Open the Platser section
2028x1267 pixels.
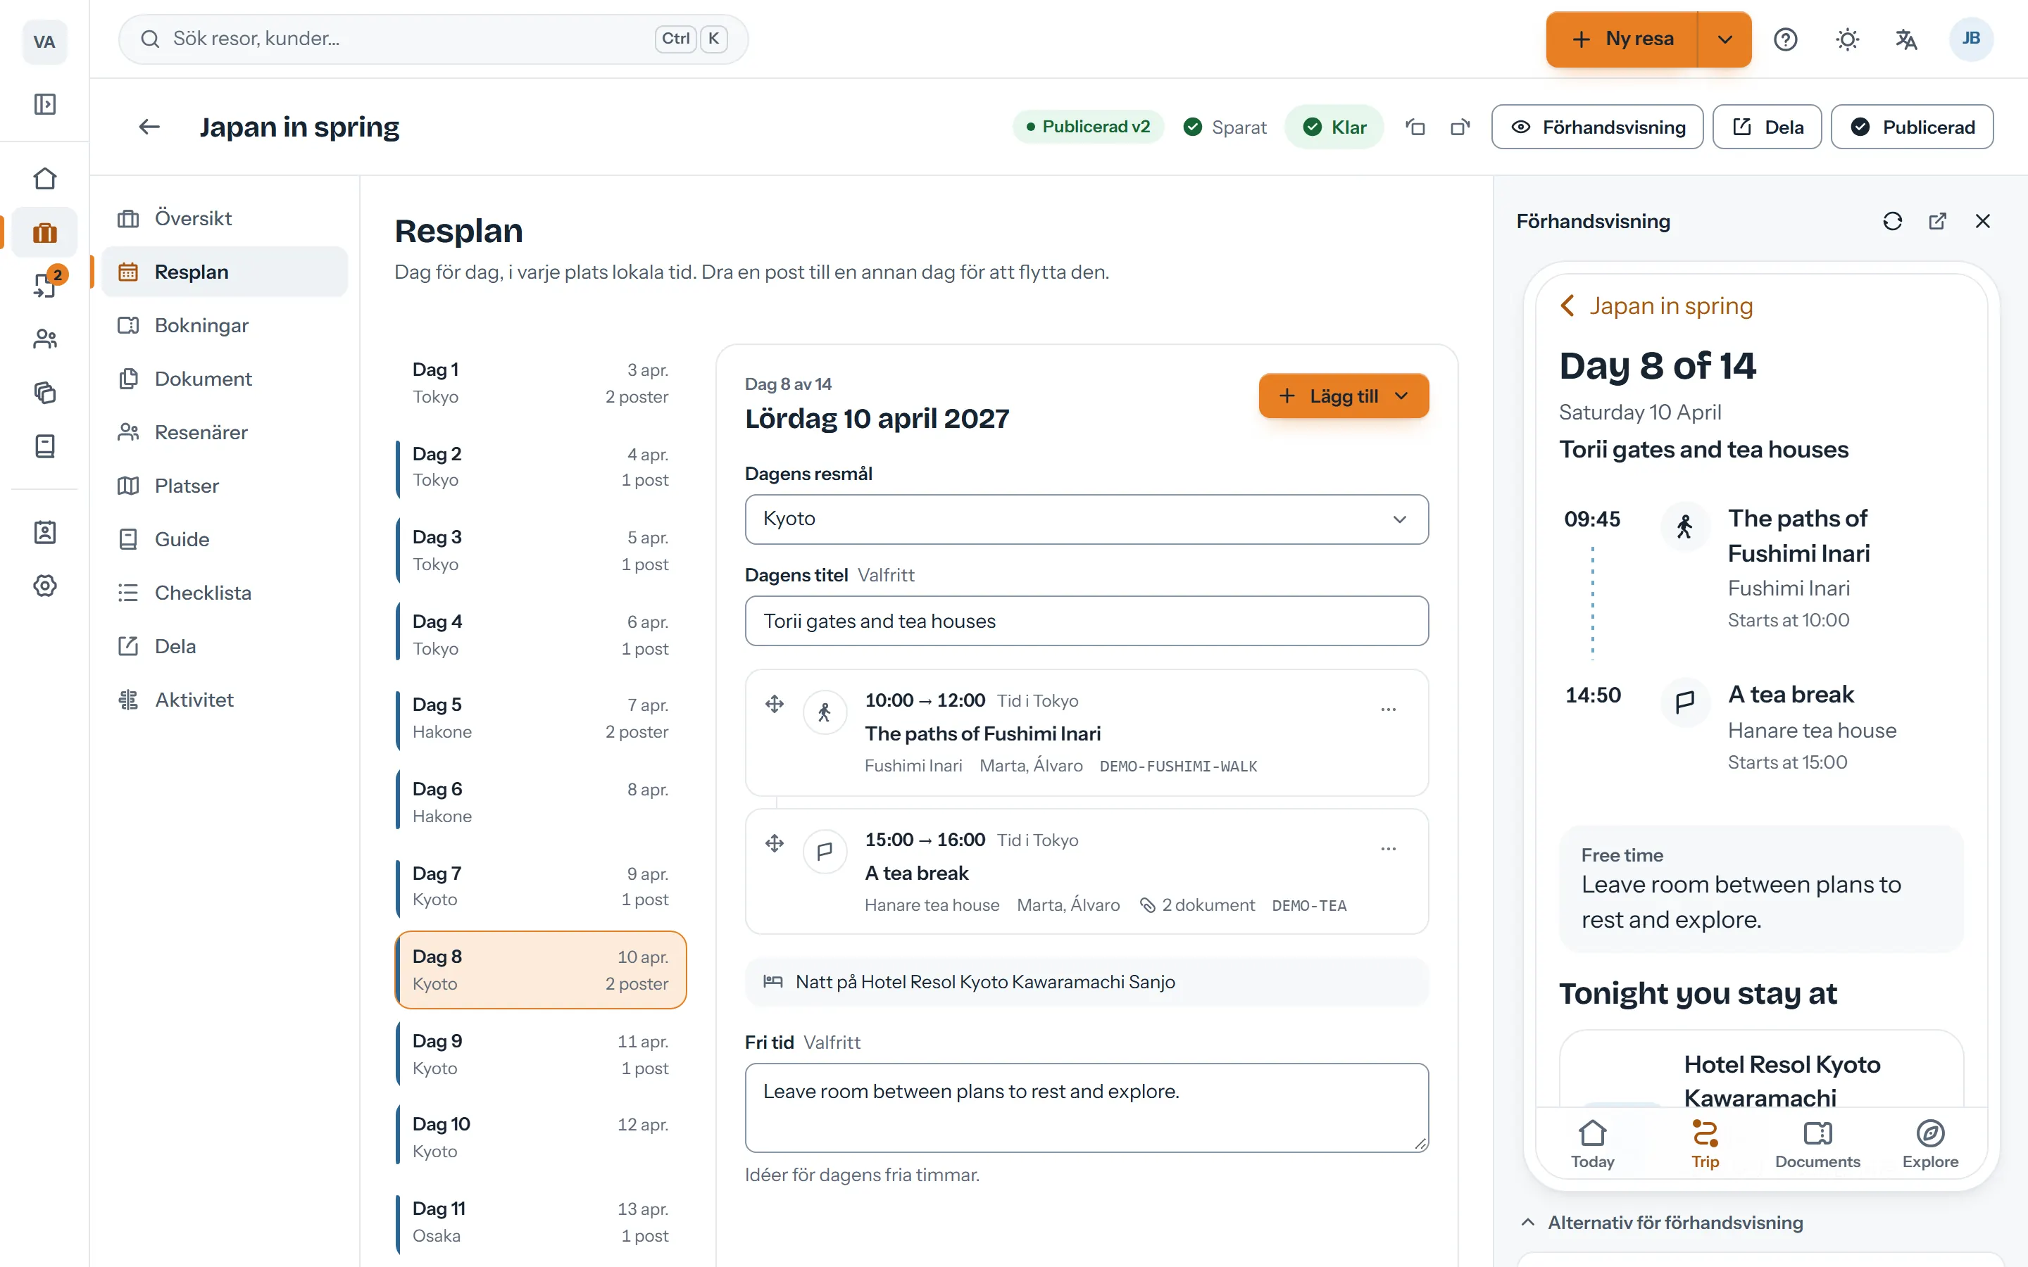(225, 486)
